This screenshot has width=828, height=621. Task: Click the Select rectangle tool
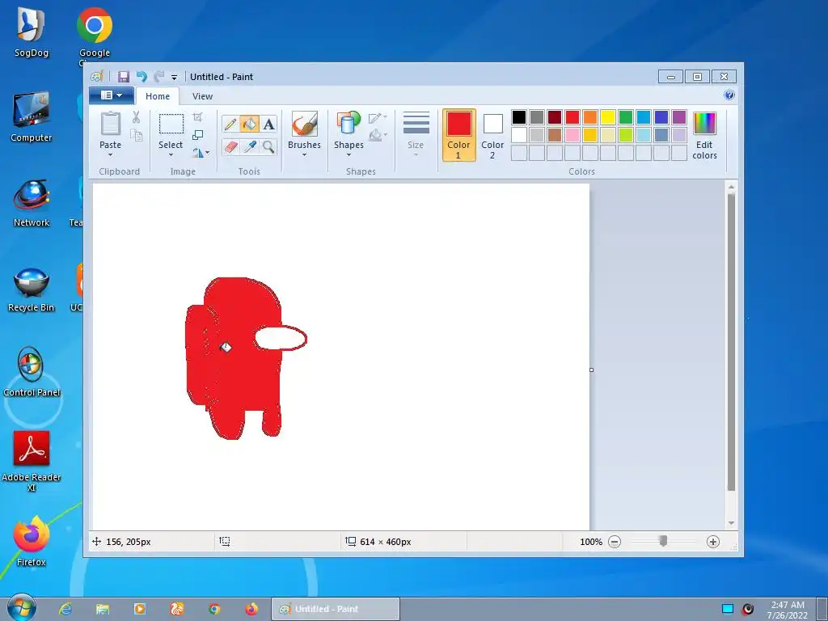coord(171,124)
